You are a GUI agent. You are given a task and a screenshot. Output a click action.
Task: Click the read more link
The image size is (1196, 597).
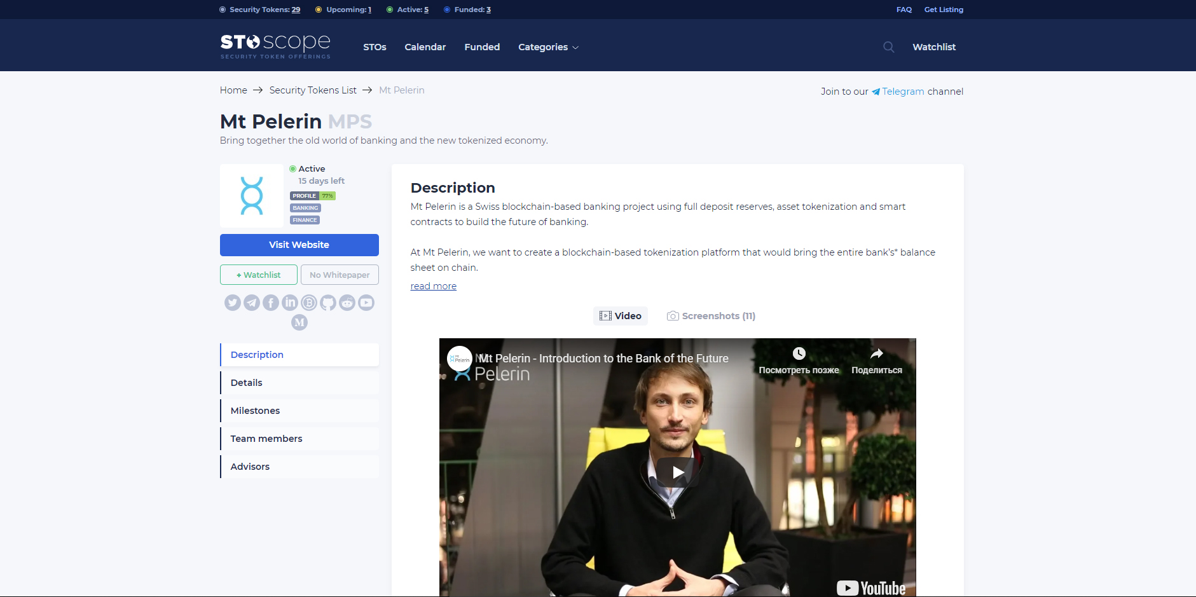pos(434,286)
